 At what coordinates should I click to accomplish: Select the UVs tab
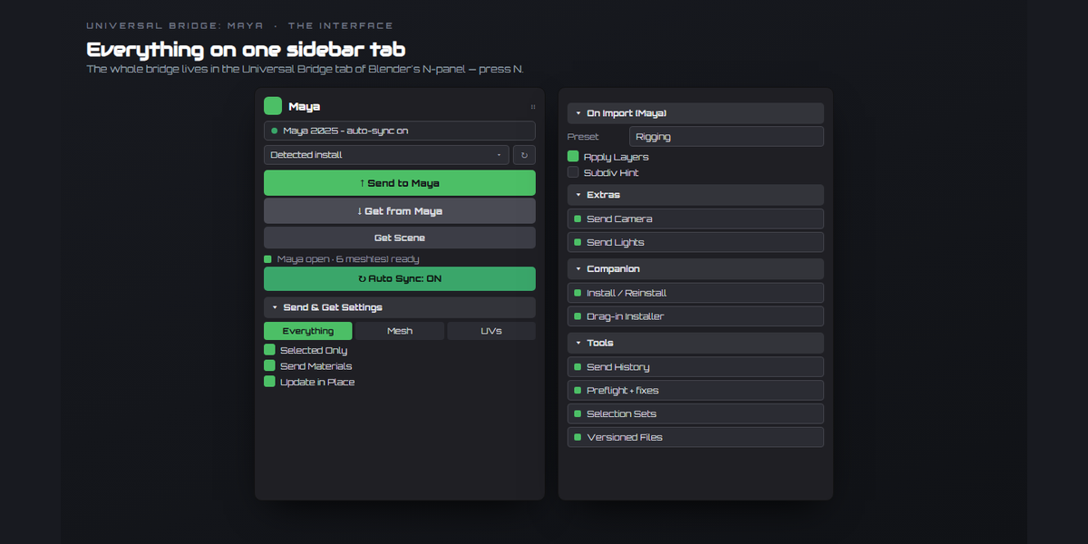coord(491,331)
